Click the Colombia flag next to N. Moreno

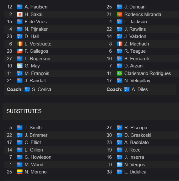click(20, 172)
